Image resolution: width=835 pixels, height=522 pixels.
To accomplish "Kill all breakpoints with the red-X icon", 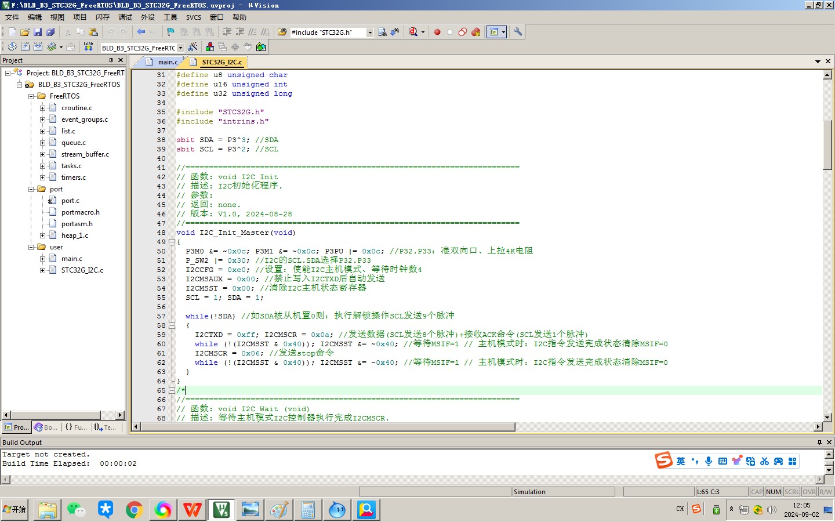I will (476, 32).
